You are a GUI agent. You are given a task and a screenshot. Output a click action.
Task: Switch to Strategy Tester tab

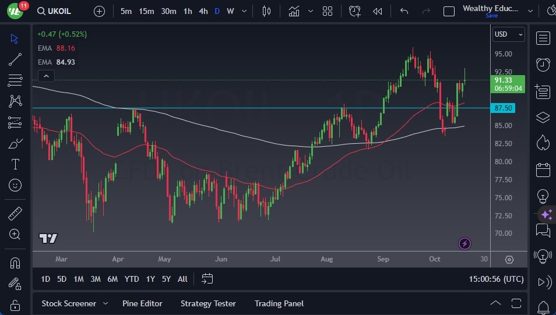208,303
